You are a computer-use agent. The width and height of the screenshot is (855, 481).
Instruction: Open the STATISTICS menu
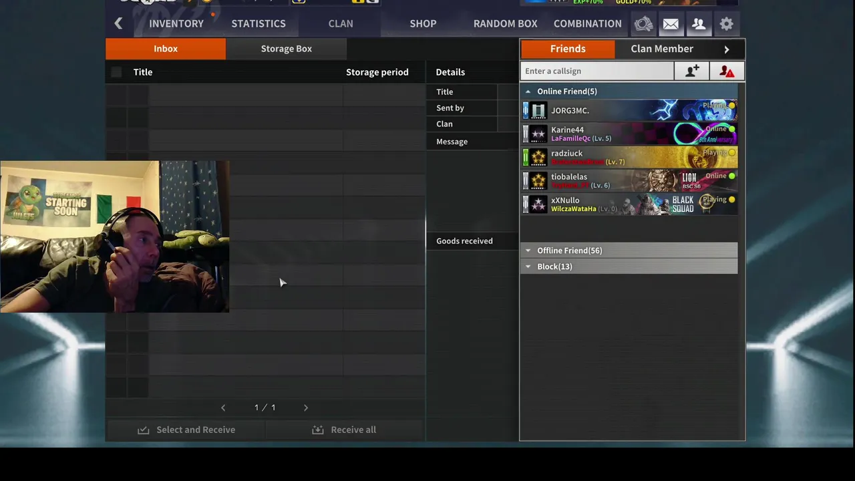[x=259, y=23]
